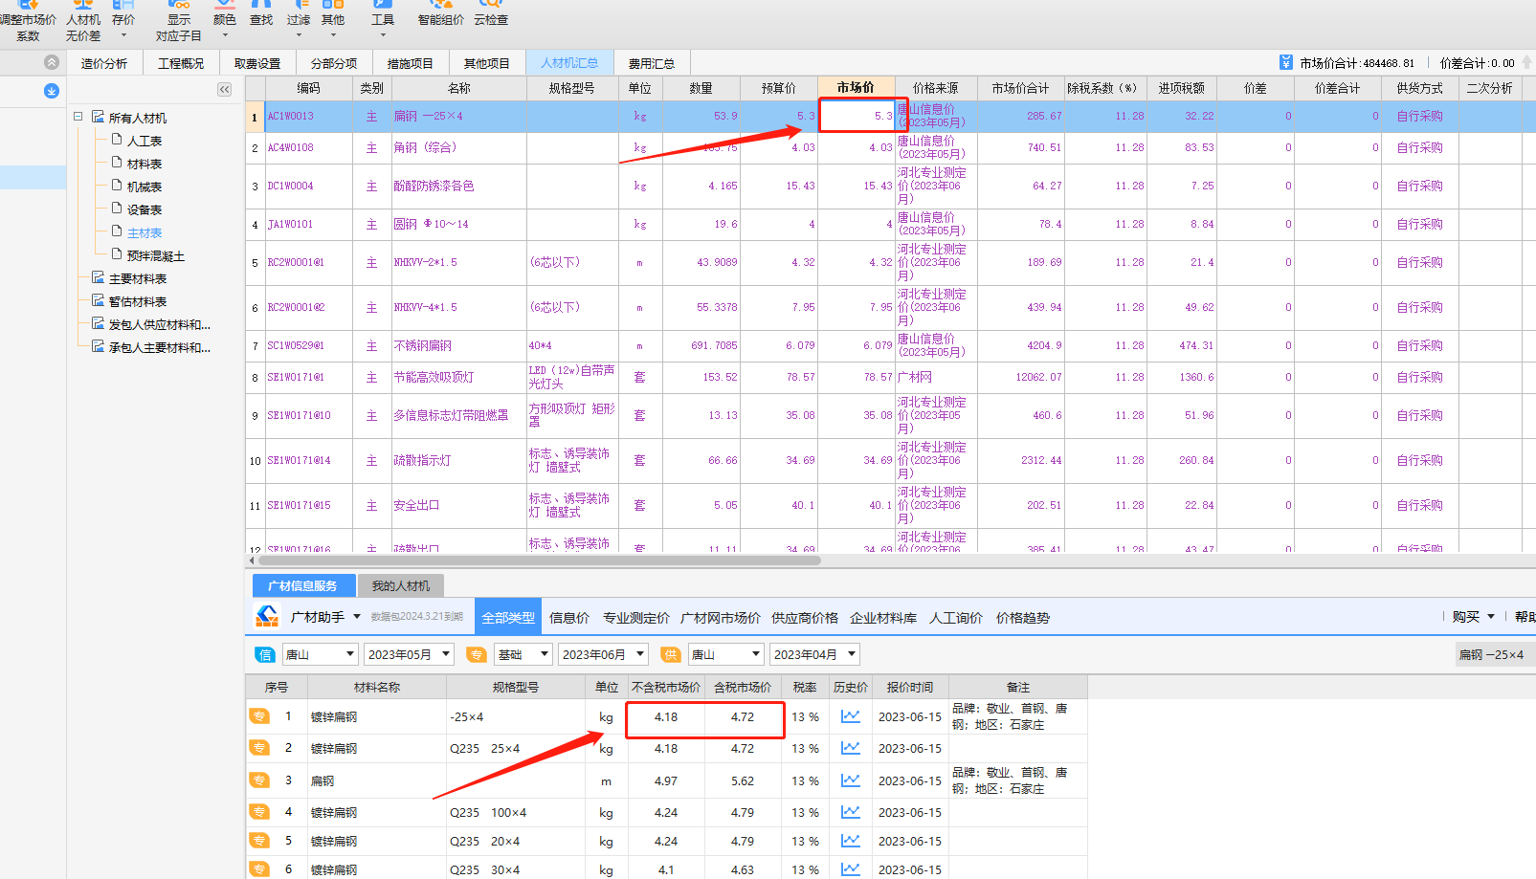Screen dimensions: 1536x879
Task: Open the 购买 dropdown menu
Action: [x=1473, y=617]
